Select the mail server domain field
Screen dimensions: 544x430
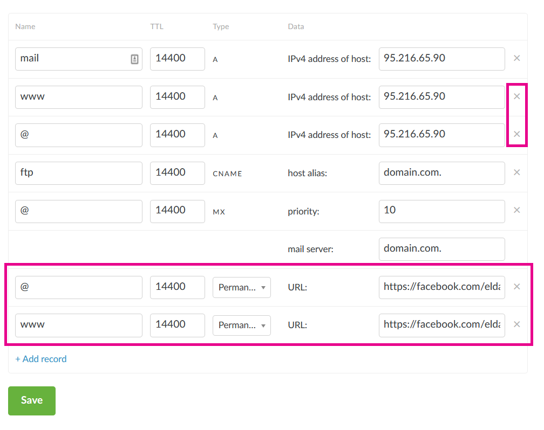coord(441,249)
